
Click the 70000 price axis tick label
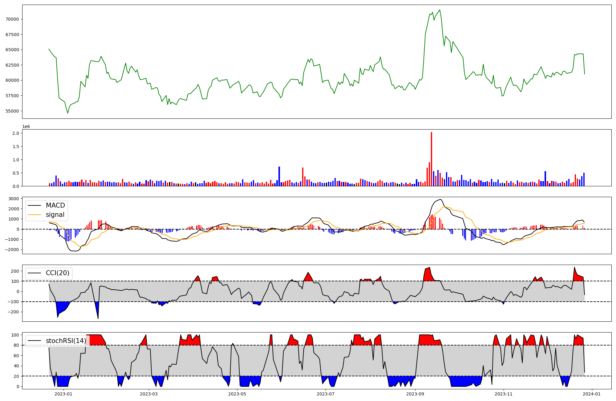[x=12, y=19]
